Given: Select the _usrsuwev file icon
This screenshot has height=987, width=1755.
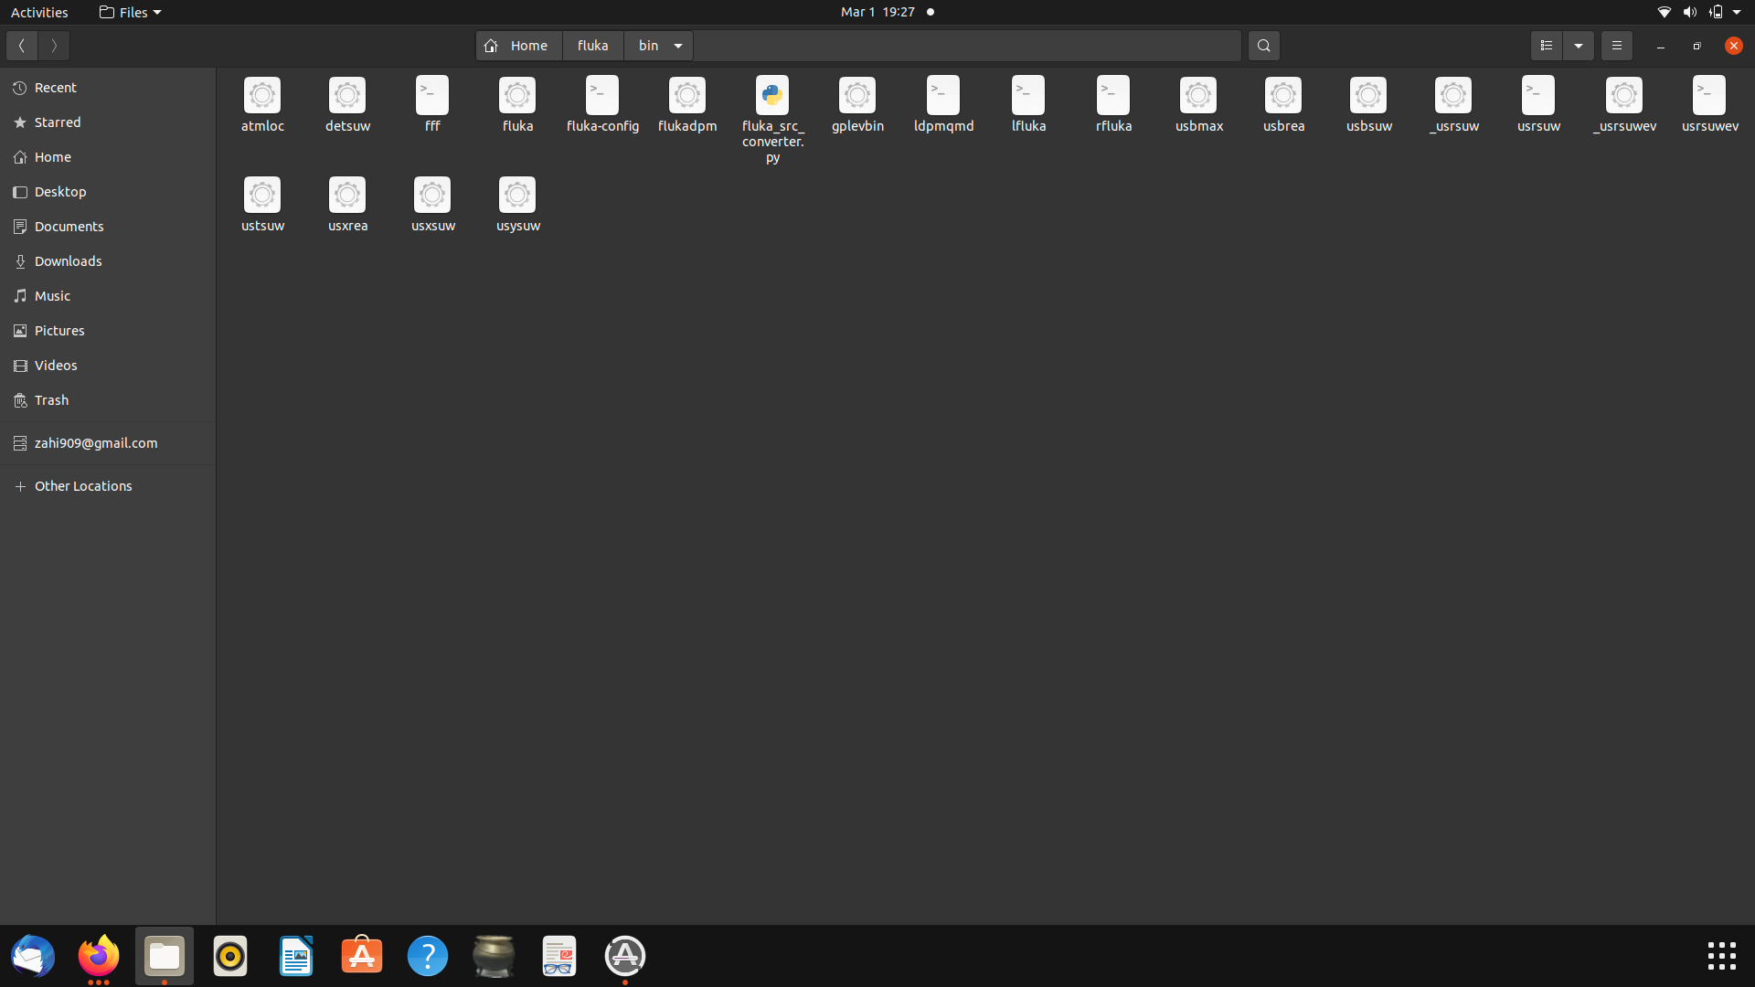Looking at the screenshot, I should (x=1624, y=95).
